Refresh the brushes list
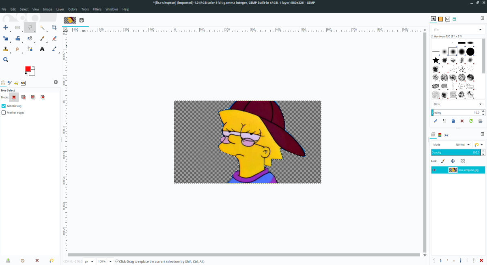Image resolution: width=487 pixels, height=265 pixels. coord(470,121)
